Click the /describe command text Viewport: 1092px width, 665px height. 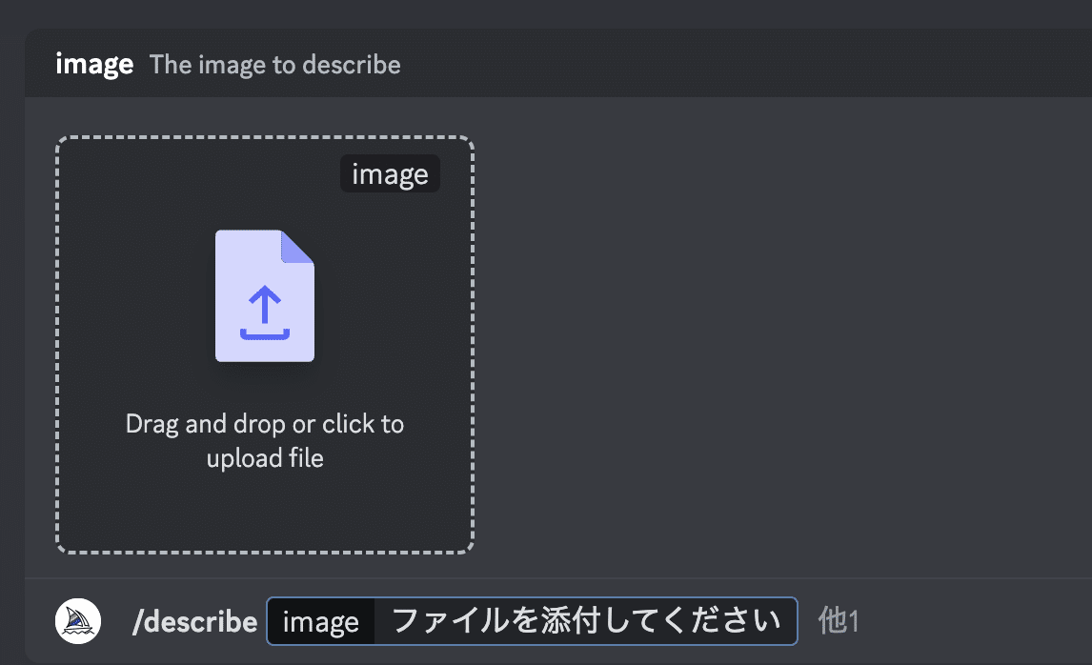coord(195,622)
